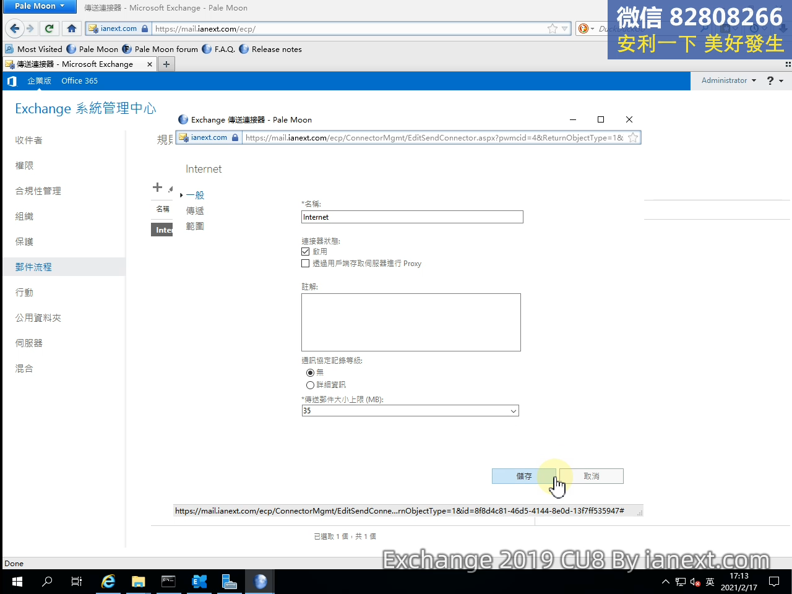Open the command prompt taskbar icon
Screen dimensions: 792x594
tap(168, 582)
